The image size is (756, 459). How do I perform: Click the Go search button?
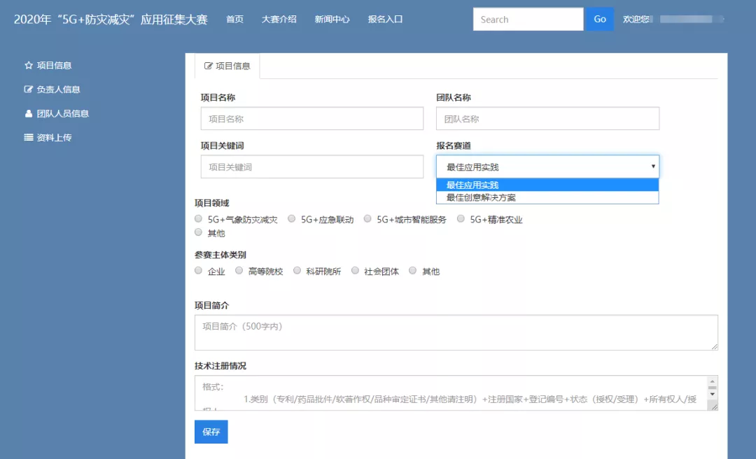pyautogui.click(x=599, y=20)
